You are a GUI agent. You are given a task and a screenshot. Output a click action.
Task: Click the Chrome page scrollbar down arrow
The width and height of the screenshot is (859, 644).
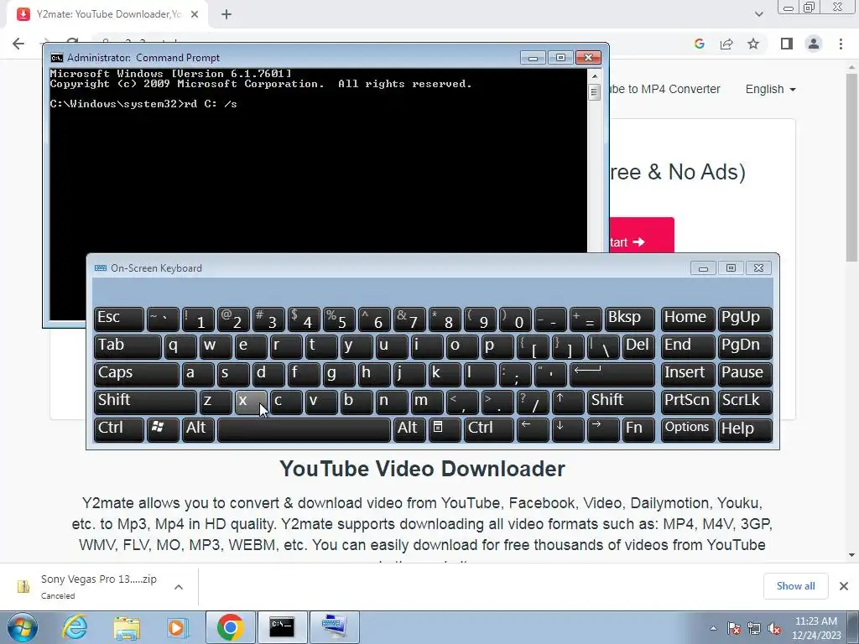[852, 555]
